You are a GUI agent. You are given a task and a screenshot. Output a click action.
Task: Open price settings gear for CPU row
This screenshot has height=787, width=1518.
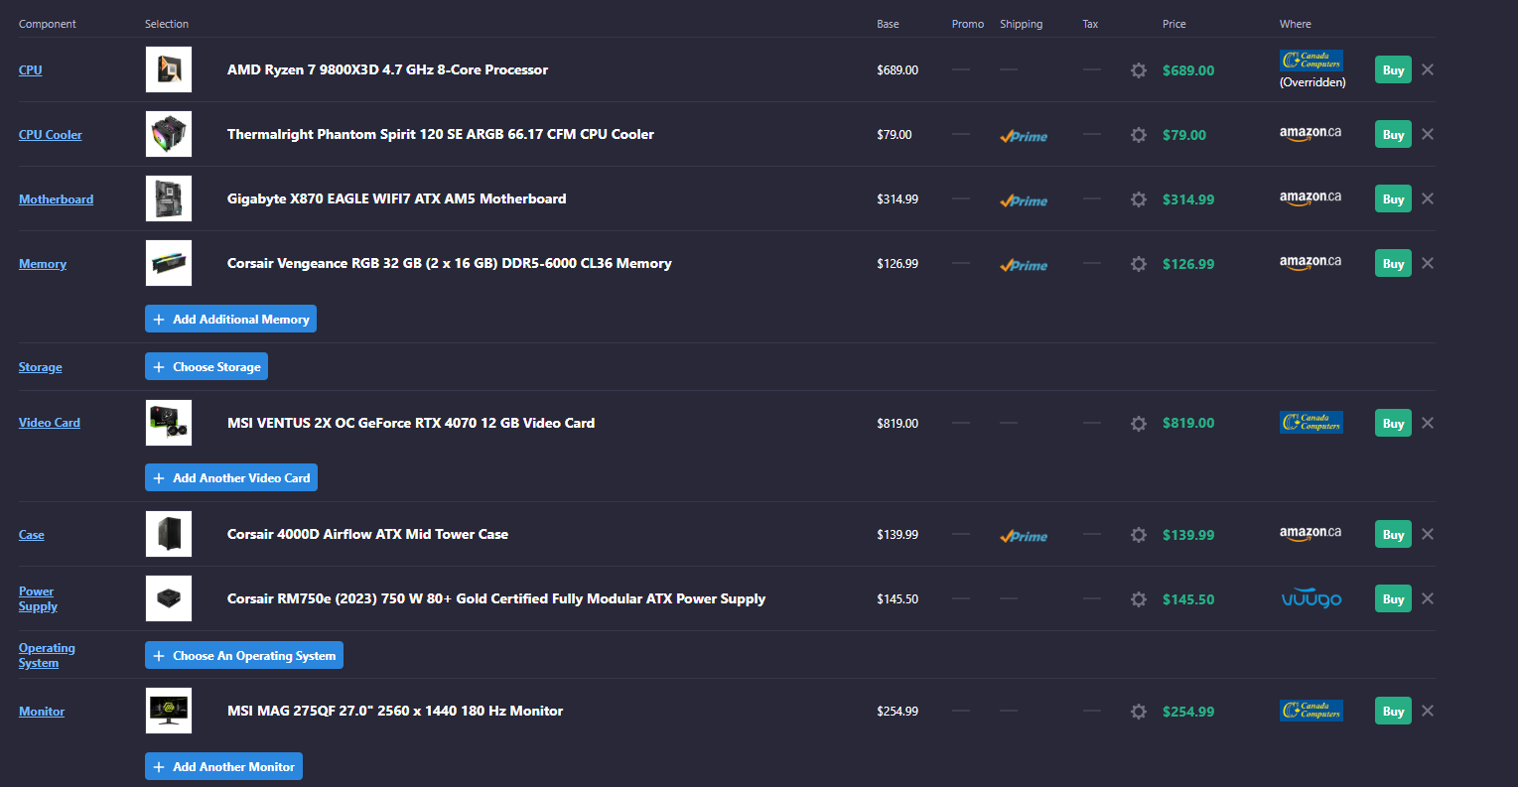pyautogui.click(x=1139, y=70)
